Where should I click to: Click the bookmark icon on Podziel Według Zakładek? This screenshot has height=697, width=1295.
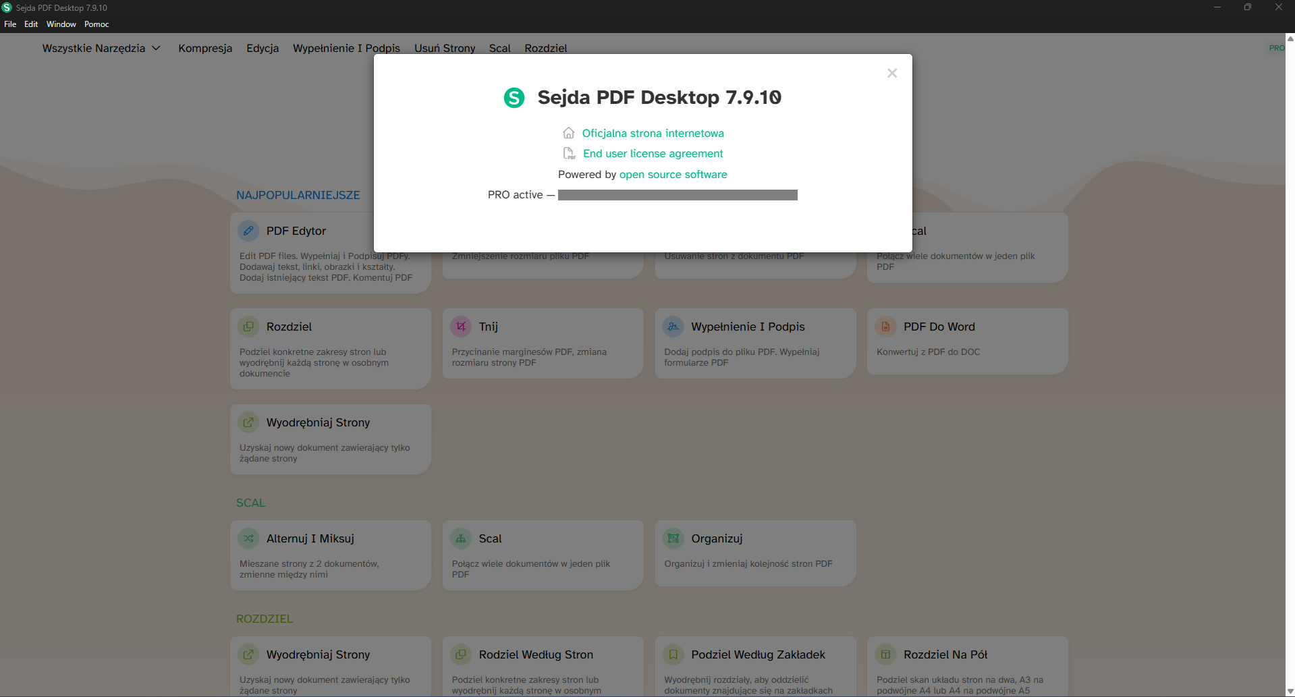pos(673,654)
